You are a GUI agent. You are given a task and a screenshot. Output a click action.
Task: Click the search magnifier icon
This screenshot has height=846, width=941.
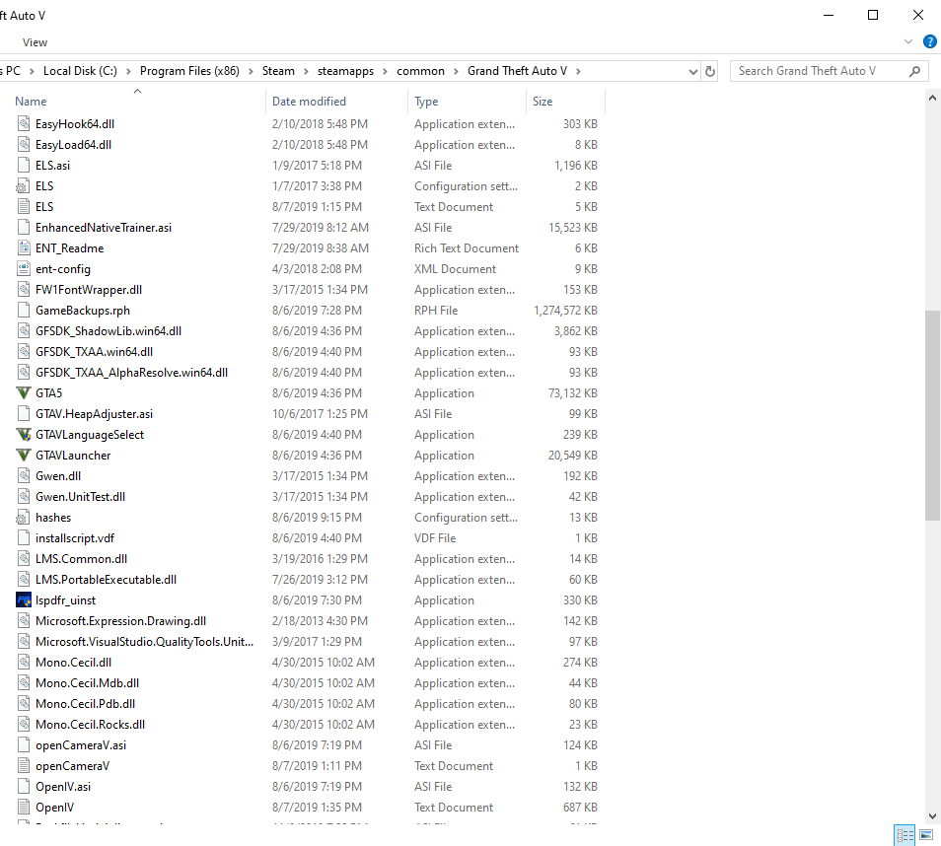point(914,71)
